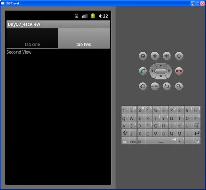Click the @ key on the keyboard
206x190 pixels.
point(141,141)
